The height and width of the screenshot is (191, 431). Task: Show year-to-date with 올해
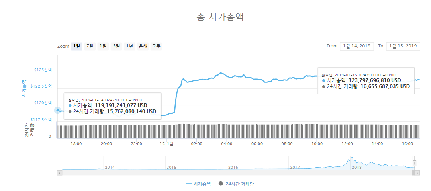(x=143, y=46)
